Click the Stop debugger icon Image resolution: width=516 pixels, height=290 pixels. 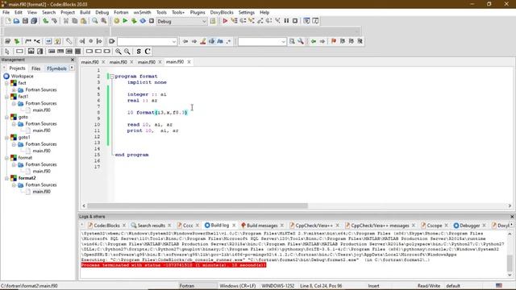coord(295,21)
